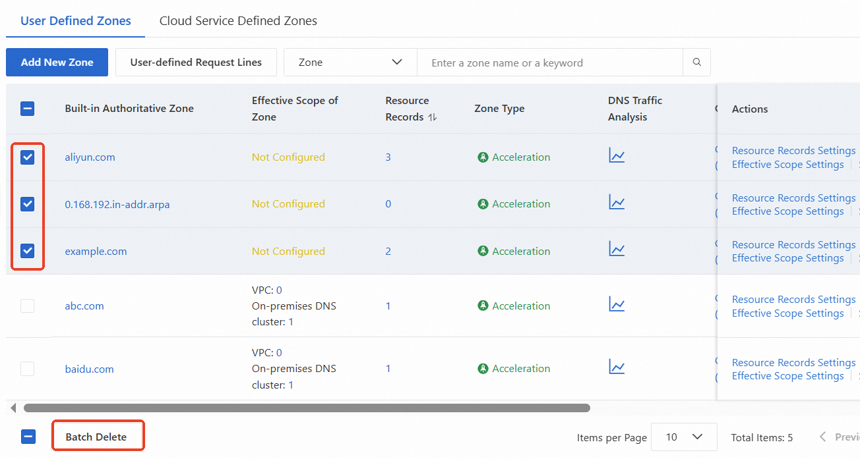Open DNS traffic analysis chart for aliyun.com

pyautogui.click(x=617, y=157)
